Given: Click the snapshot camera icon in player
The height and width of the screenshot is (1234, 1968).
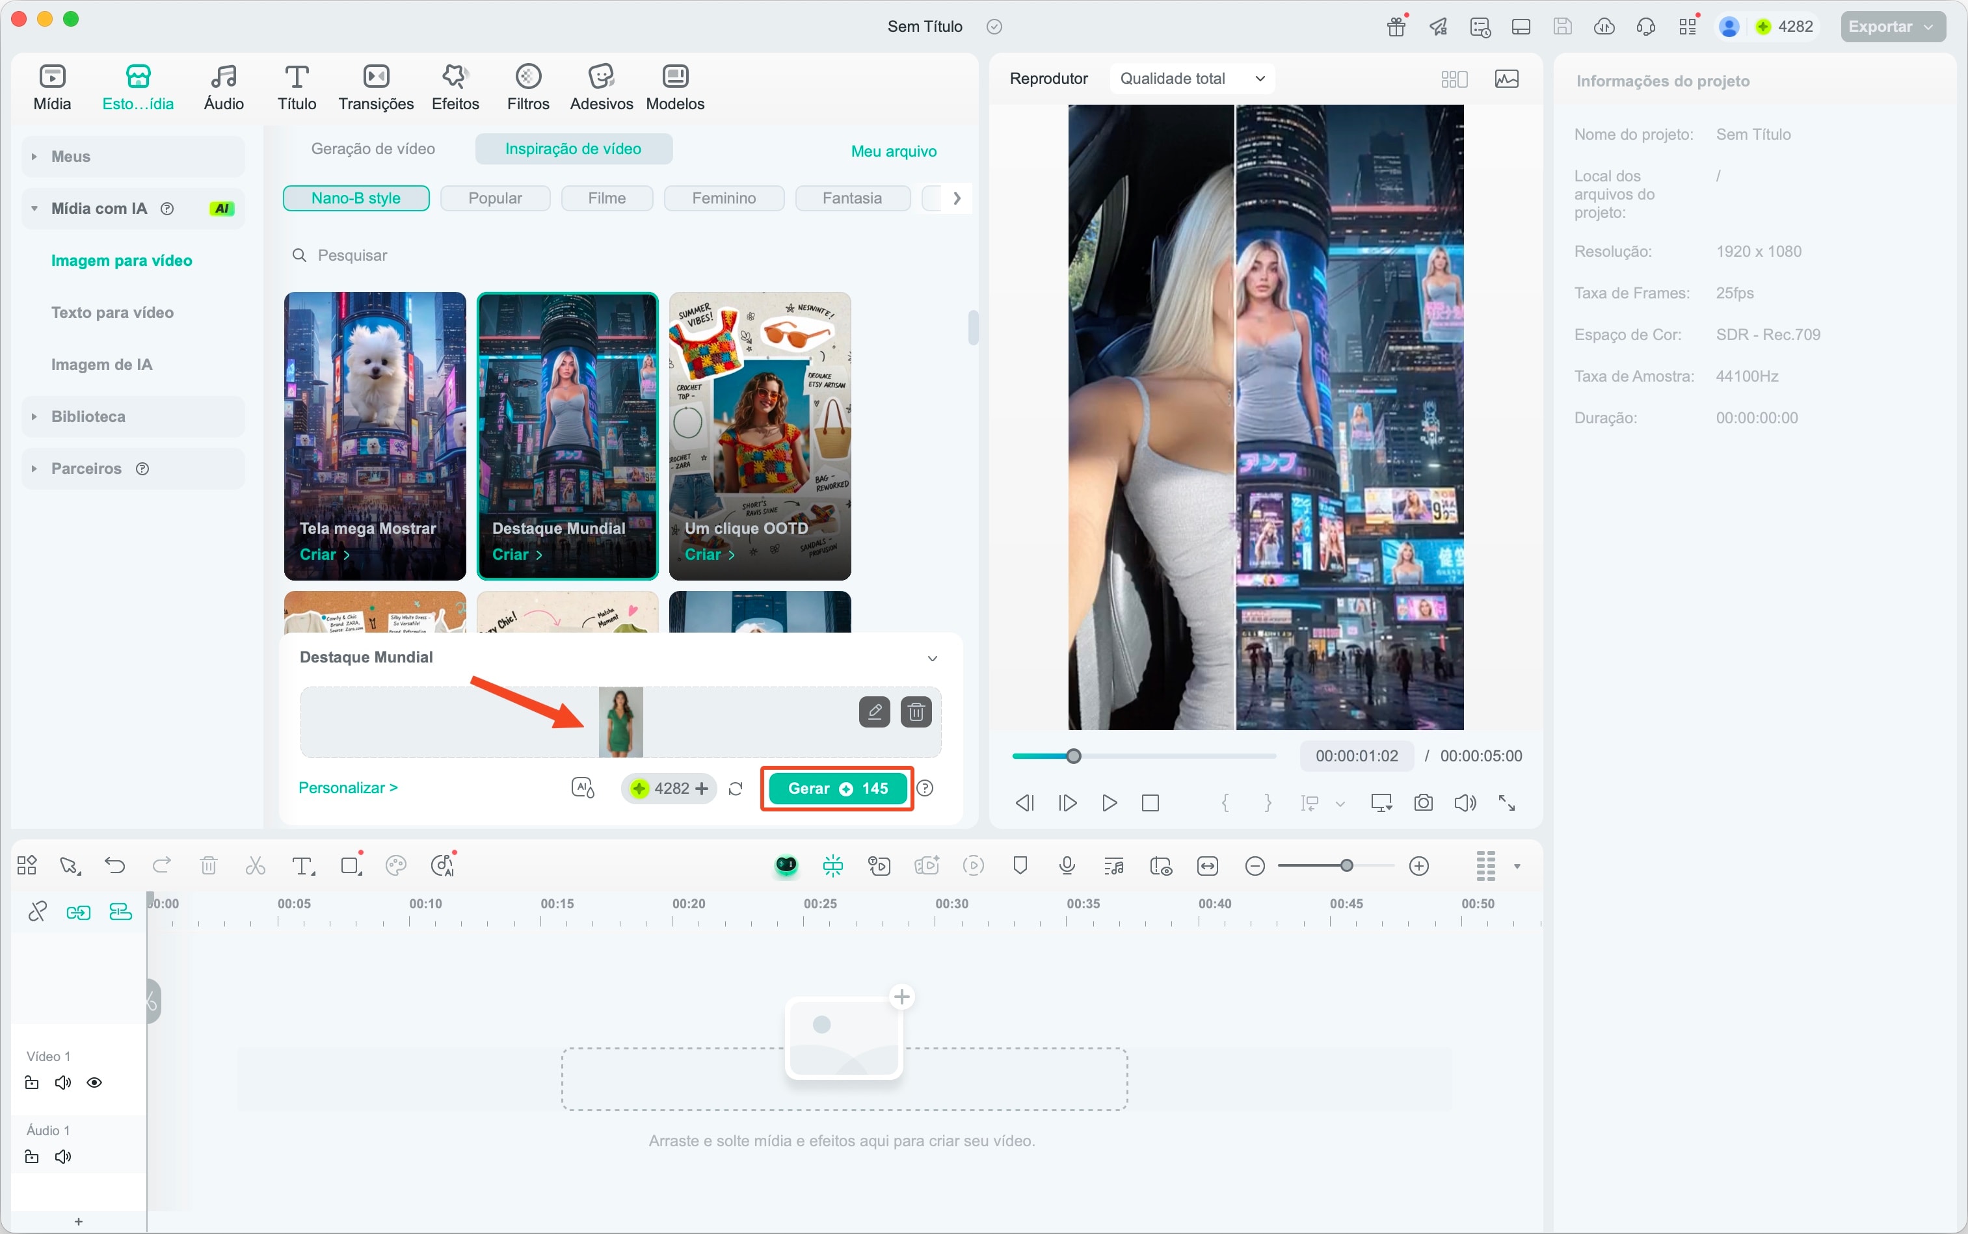Looking at the screenshot, I should 1423,803.
